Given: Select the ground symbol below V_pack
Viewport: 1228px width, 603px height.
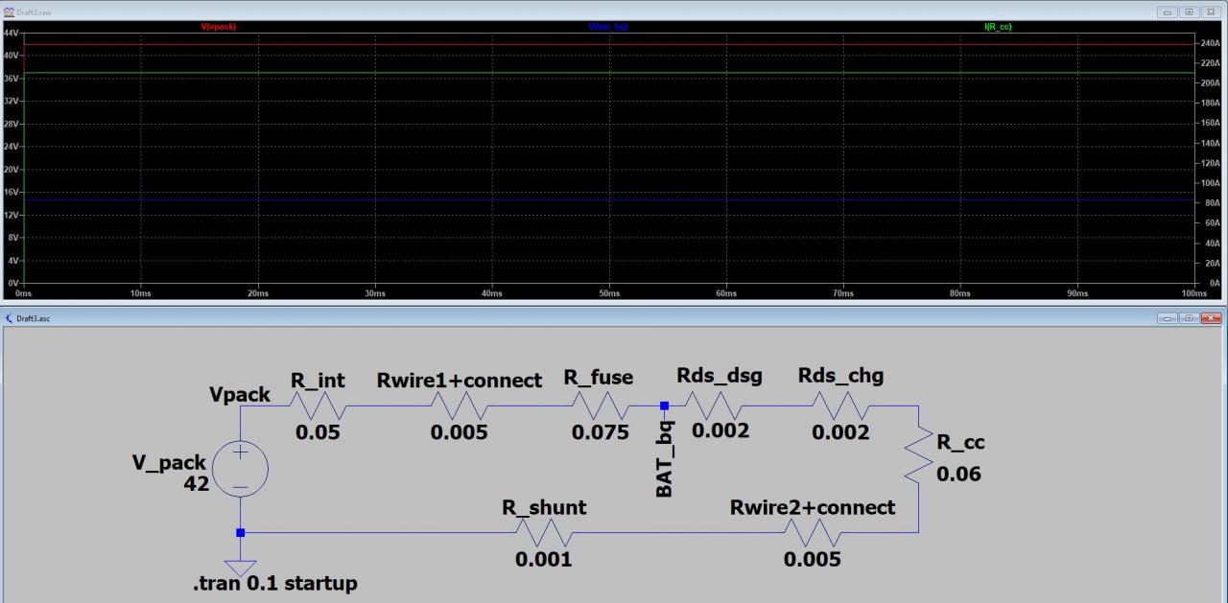Looking at the screenshot, I should pyautogui.click(x=240, y=568).
